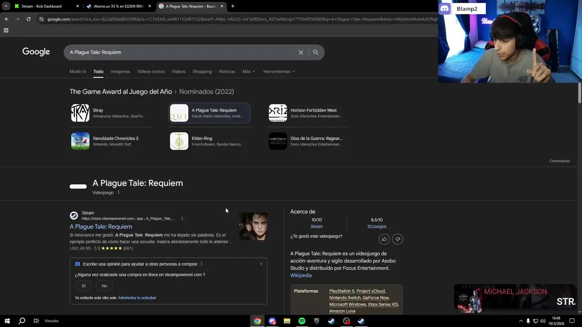
Task: Select the Noticias search tab
Action: [x=227, y=71]
